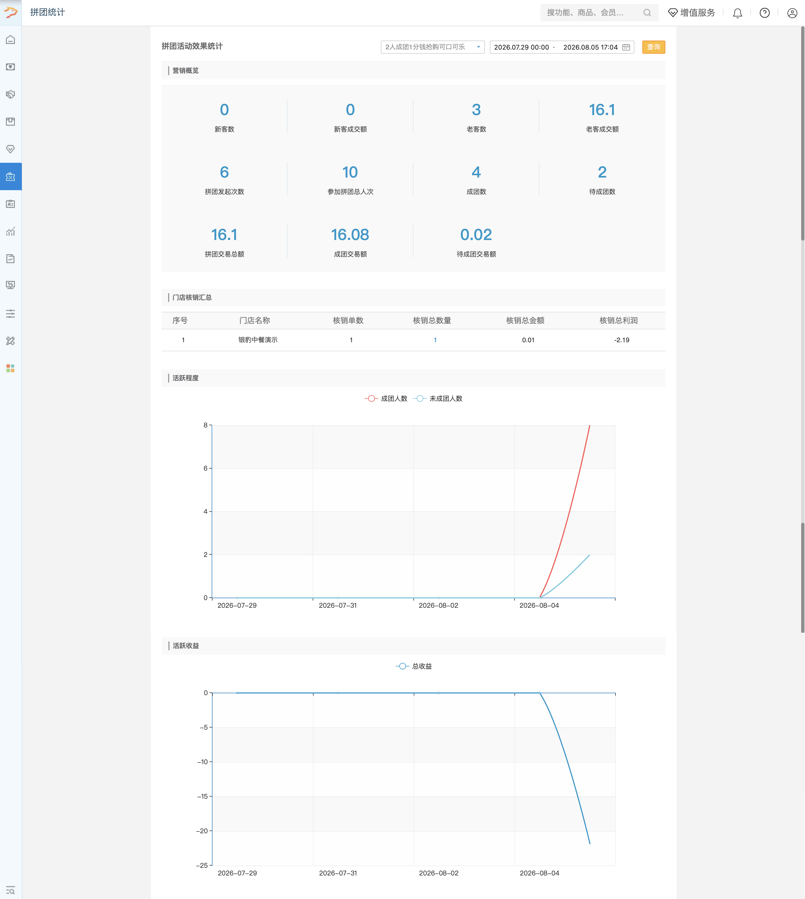Toggle 未成团人数 legend series
Screen dimensions: 805x899
pos(438,398)
